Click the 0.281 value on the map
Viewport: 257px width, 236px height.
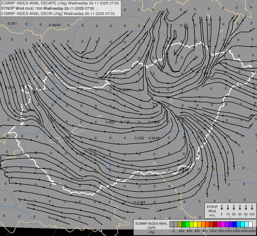click(x=12, y=24)
